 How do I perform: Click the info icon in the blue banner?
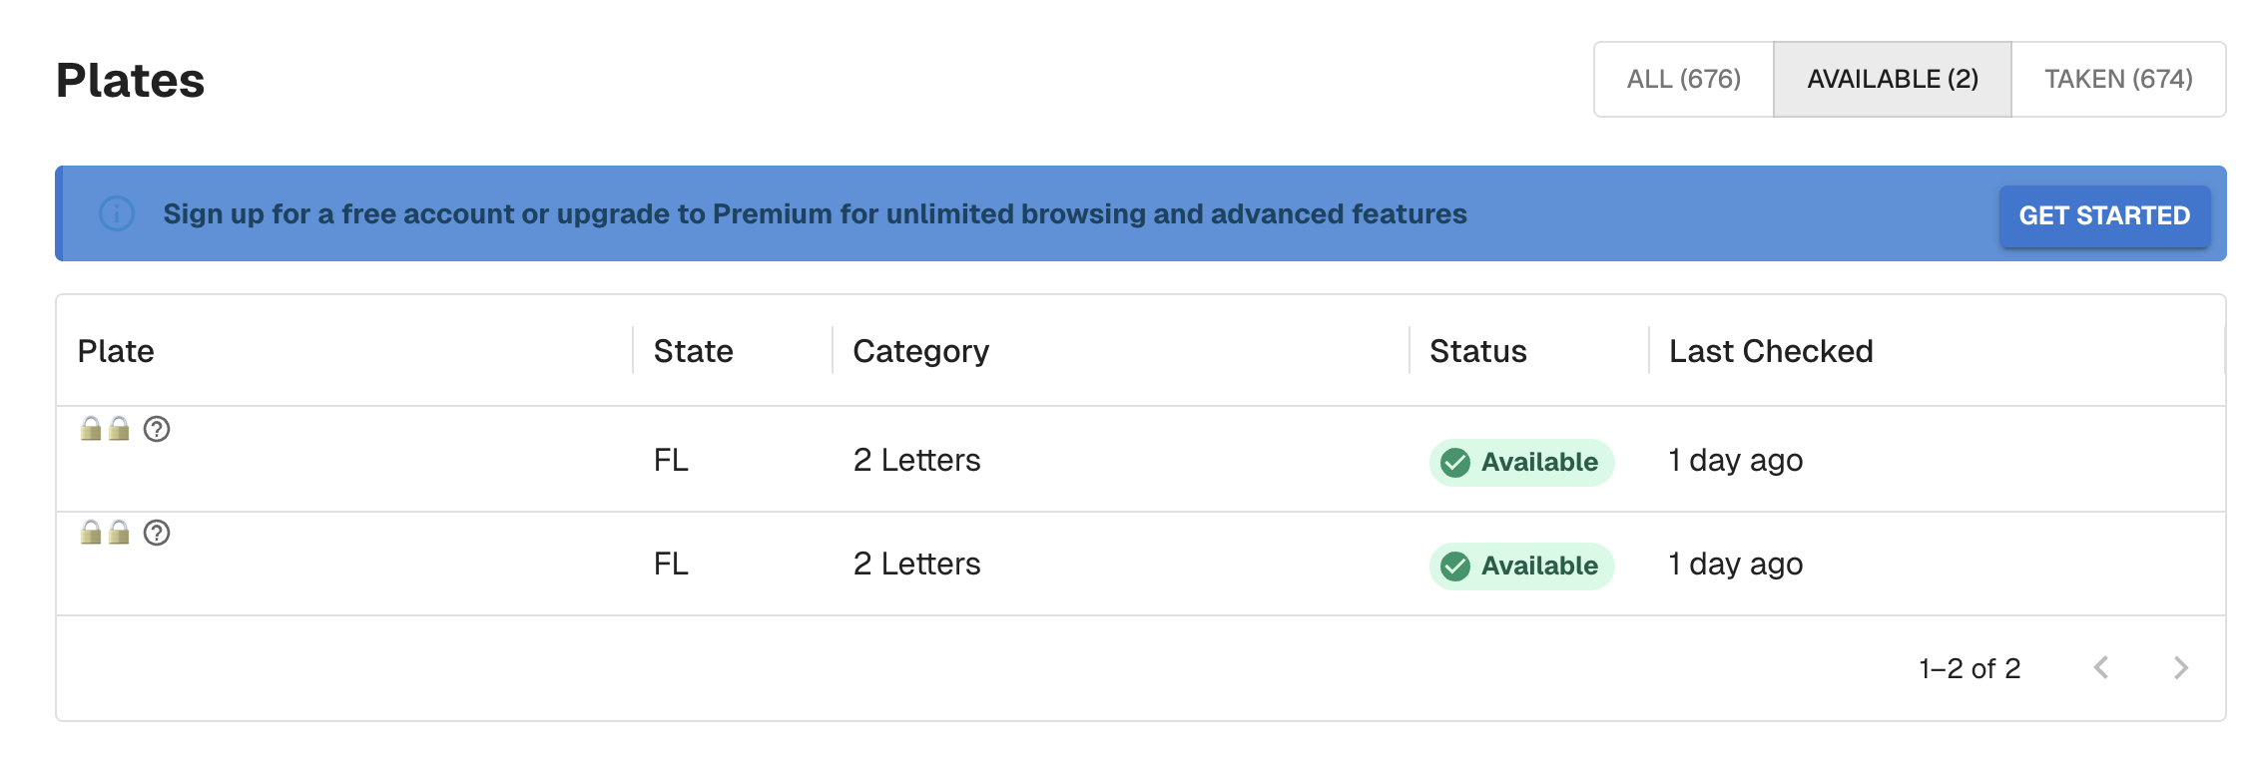[x=117, y=213]
